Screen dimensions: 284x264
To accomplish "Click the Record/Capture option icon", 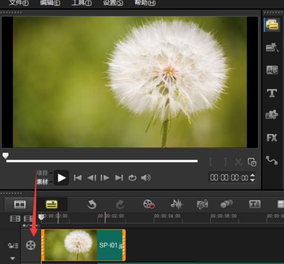I will point(149,204).
